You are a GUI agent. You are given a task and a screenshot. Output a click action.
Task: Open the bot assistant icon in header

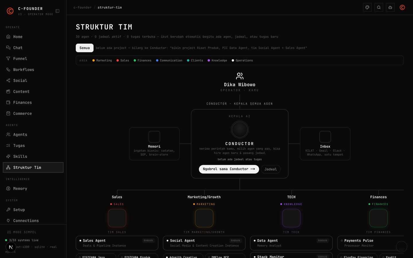(390, 7)
